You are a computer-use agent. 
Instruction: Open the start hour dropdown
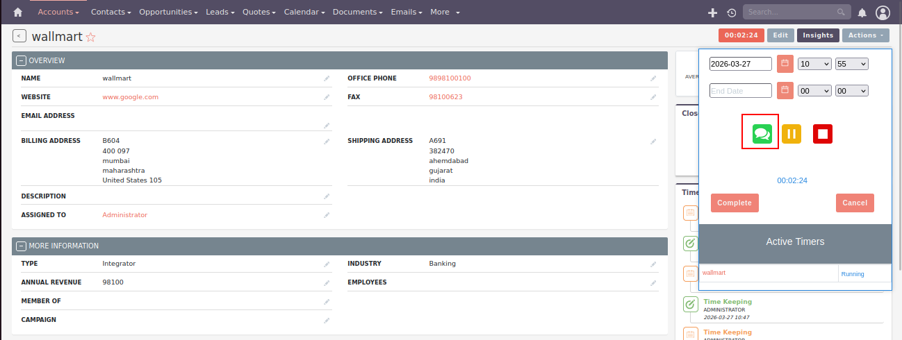point(814,64)
